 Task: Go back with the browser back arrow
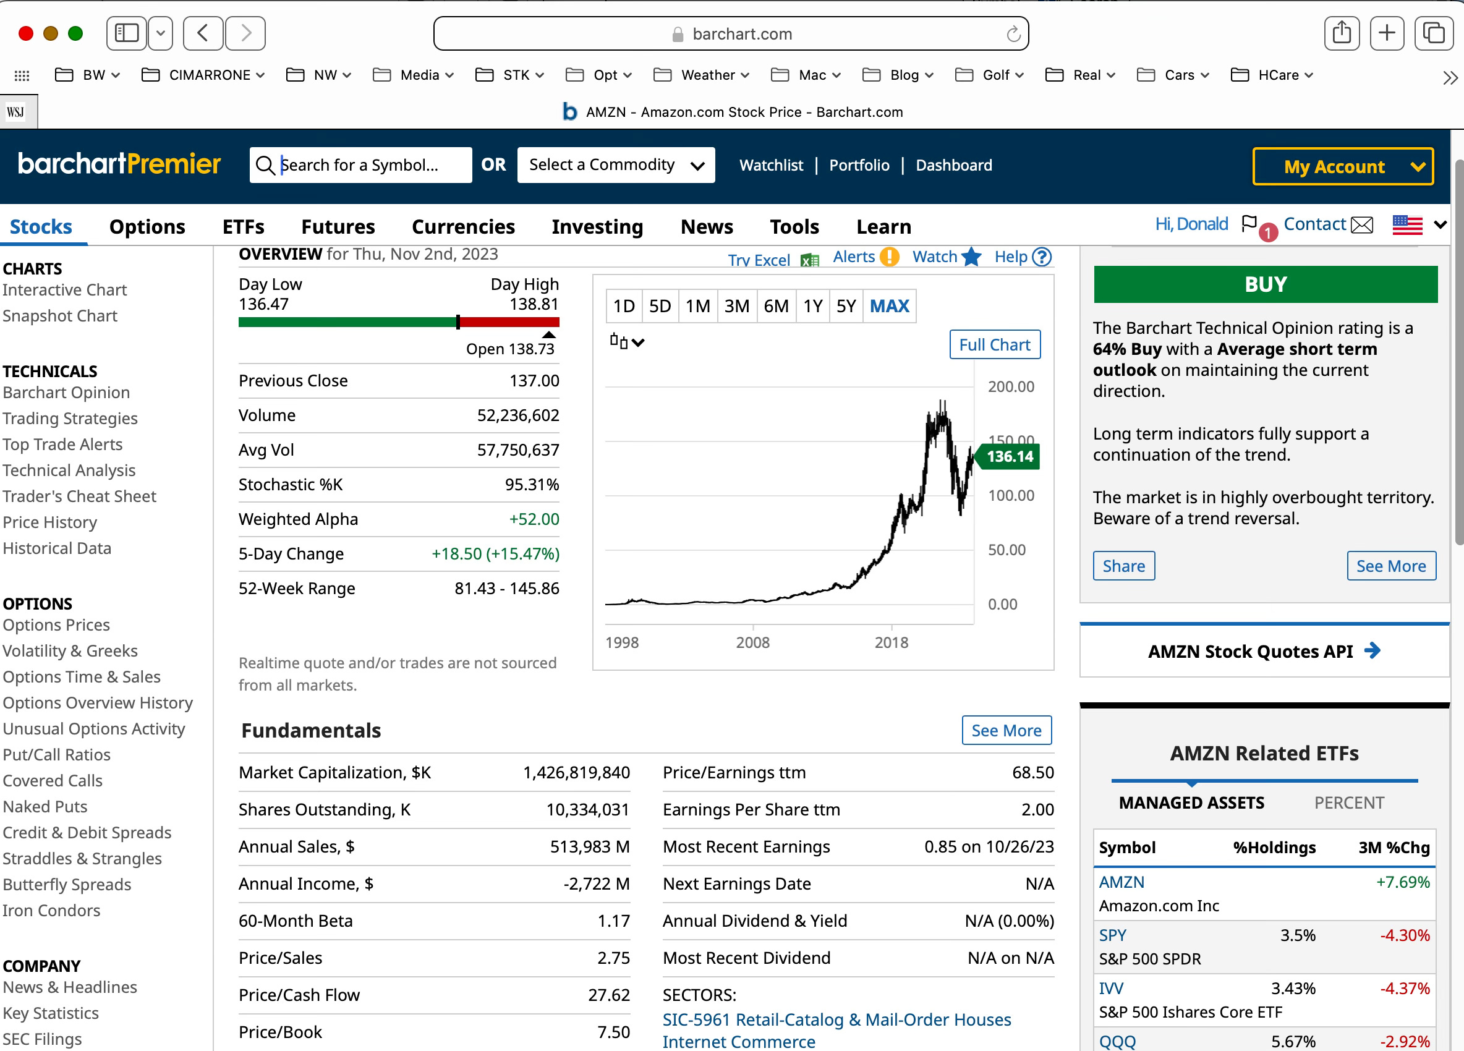[203, 33]
